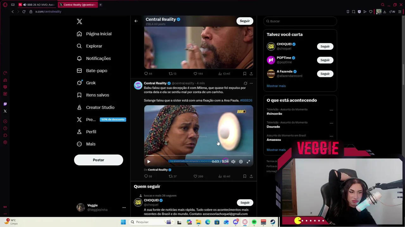Like the tweet with 299 likes
The image size is (405, 227).
coord(198,176)
